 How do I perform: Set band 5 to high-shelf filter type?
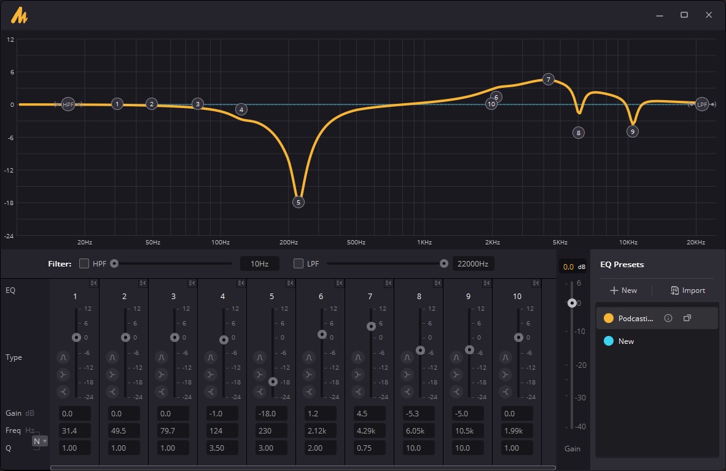(x=260, y=391)
